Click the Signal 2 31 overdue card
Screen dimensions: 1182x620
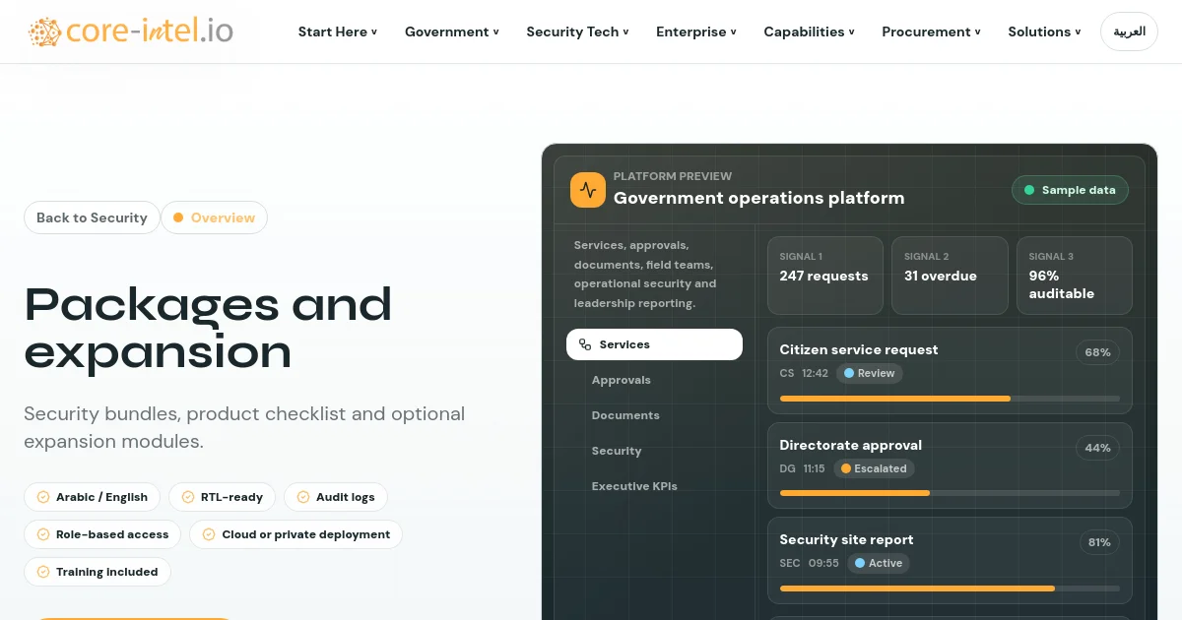click(950, 276)
